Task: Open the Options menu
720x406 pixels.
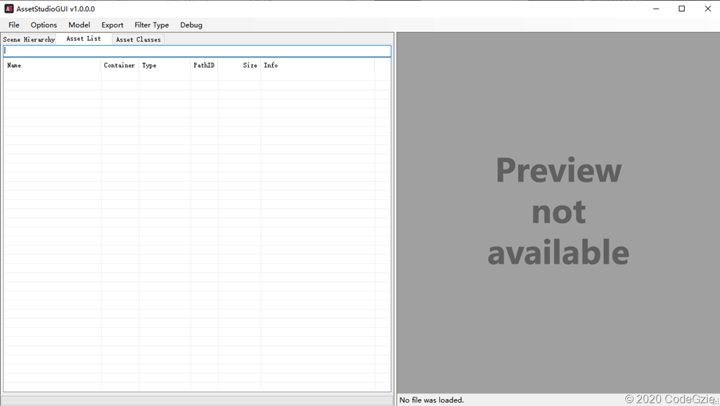Action: pyautogui.click(x=44, y=25)
